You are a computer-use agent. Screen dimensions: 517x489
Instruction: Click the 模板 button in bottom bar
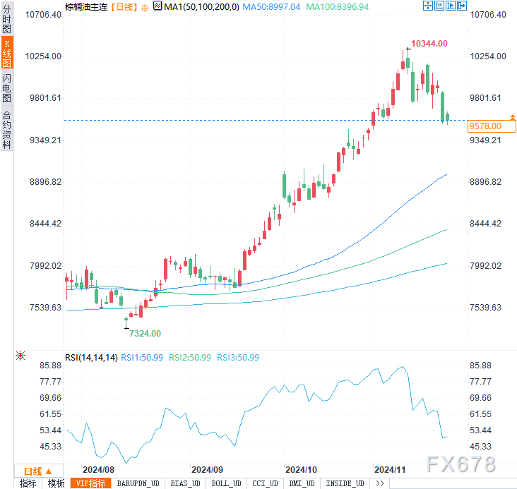pyautogui.click(x=57, y=483)
